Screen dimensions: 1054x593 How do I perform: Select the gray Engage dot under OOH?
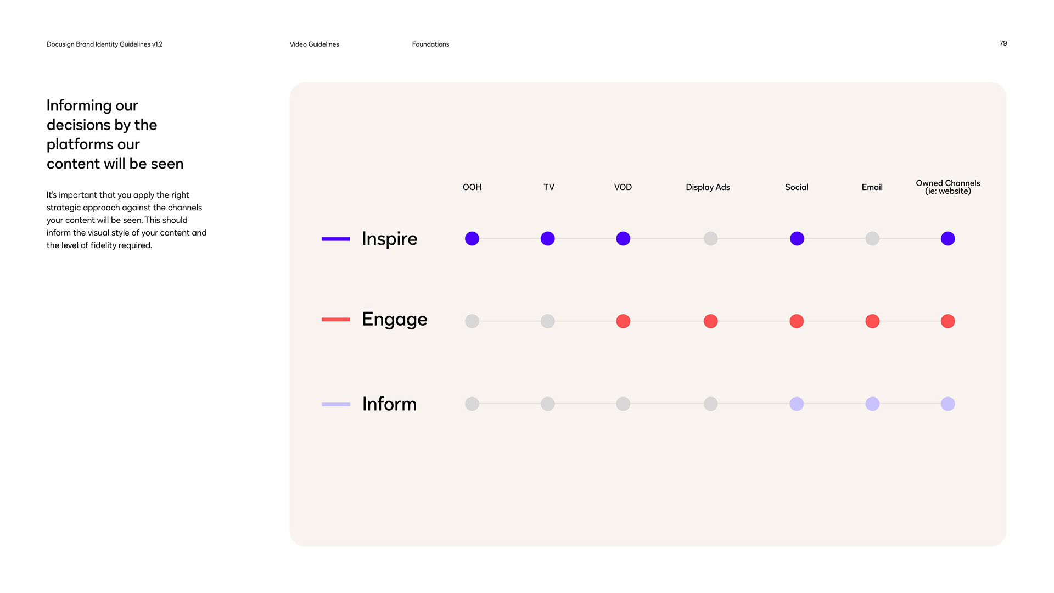(x=472, y=321)
